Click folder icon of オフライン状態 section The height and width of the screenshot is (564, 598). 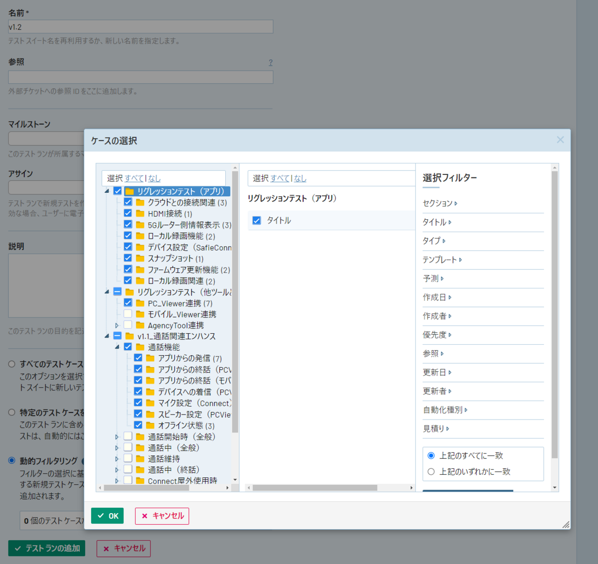[x=150, y=425]
